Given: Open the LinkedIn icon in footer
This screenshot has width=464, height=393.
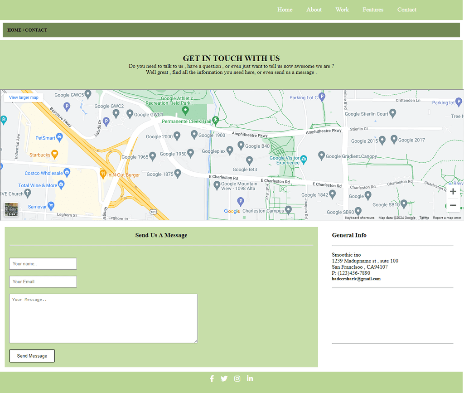Looking at the screenshot, I should (250, 378).
